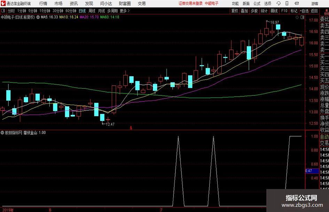Open the 市场 menu
Screen dimensions: 329x212
pos(58,3)
